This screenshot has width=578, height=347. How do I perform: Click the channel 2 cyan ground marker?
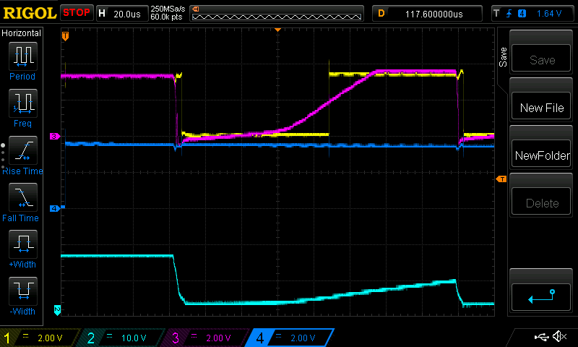[57, 310]
